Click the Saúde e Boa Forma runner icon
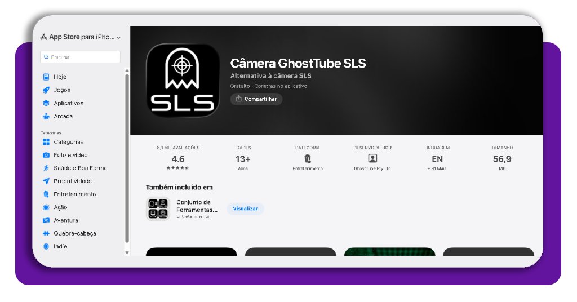Viewport: 577px width, 302px height. pyautogui.click(x=46, y=168)
